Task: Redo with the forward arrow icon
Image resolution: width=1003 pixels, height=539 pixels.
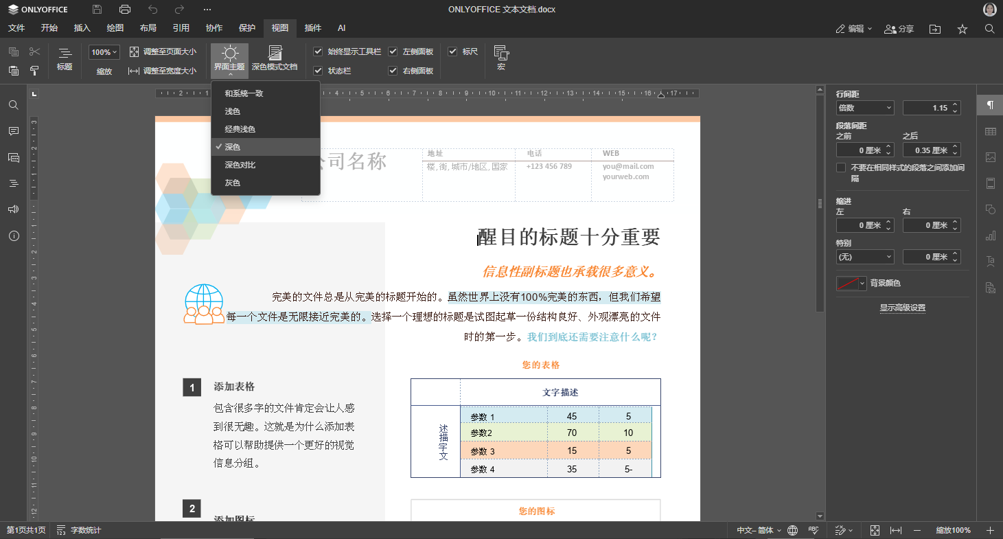Action: [179, 10]
